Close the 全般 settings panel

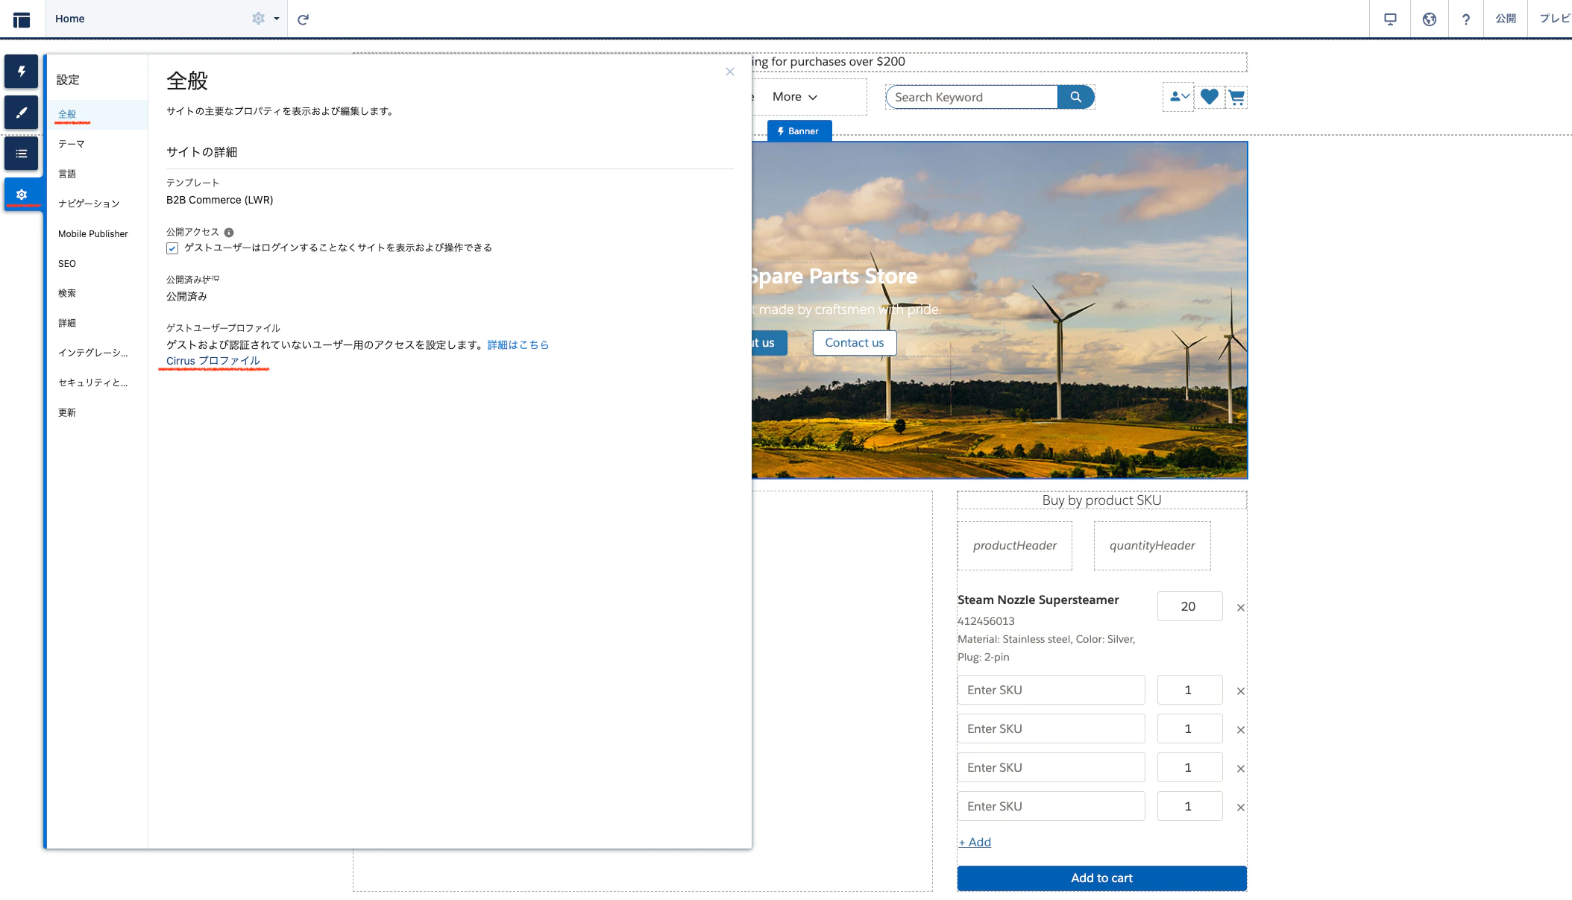click(x=730, y=72)
